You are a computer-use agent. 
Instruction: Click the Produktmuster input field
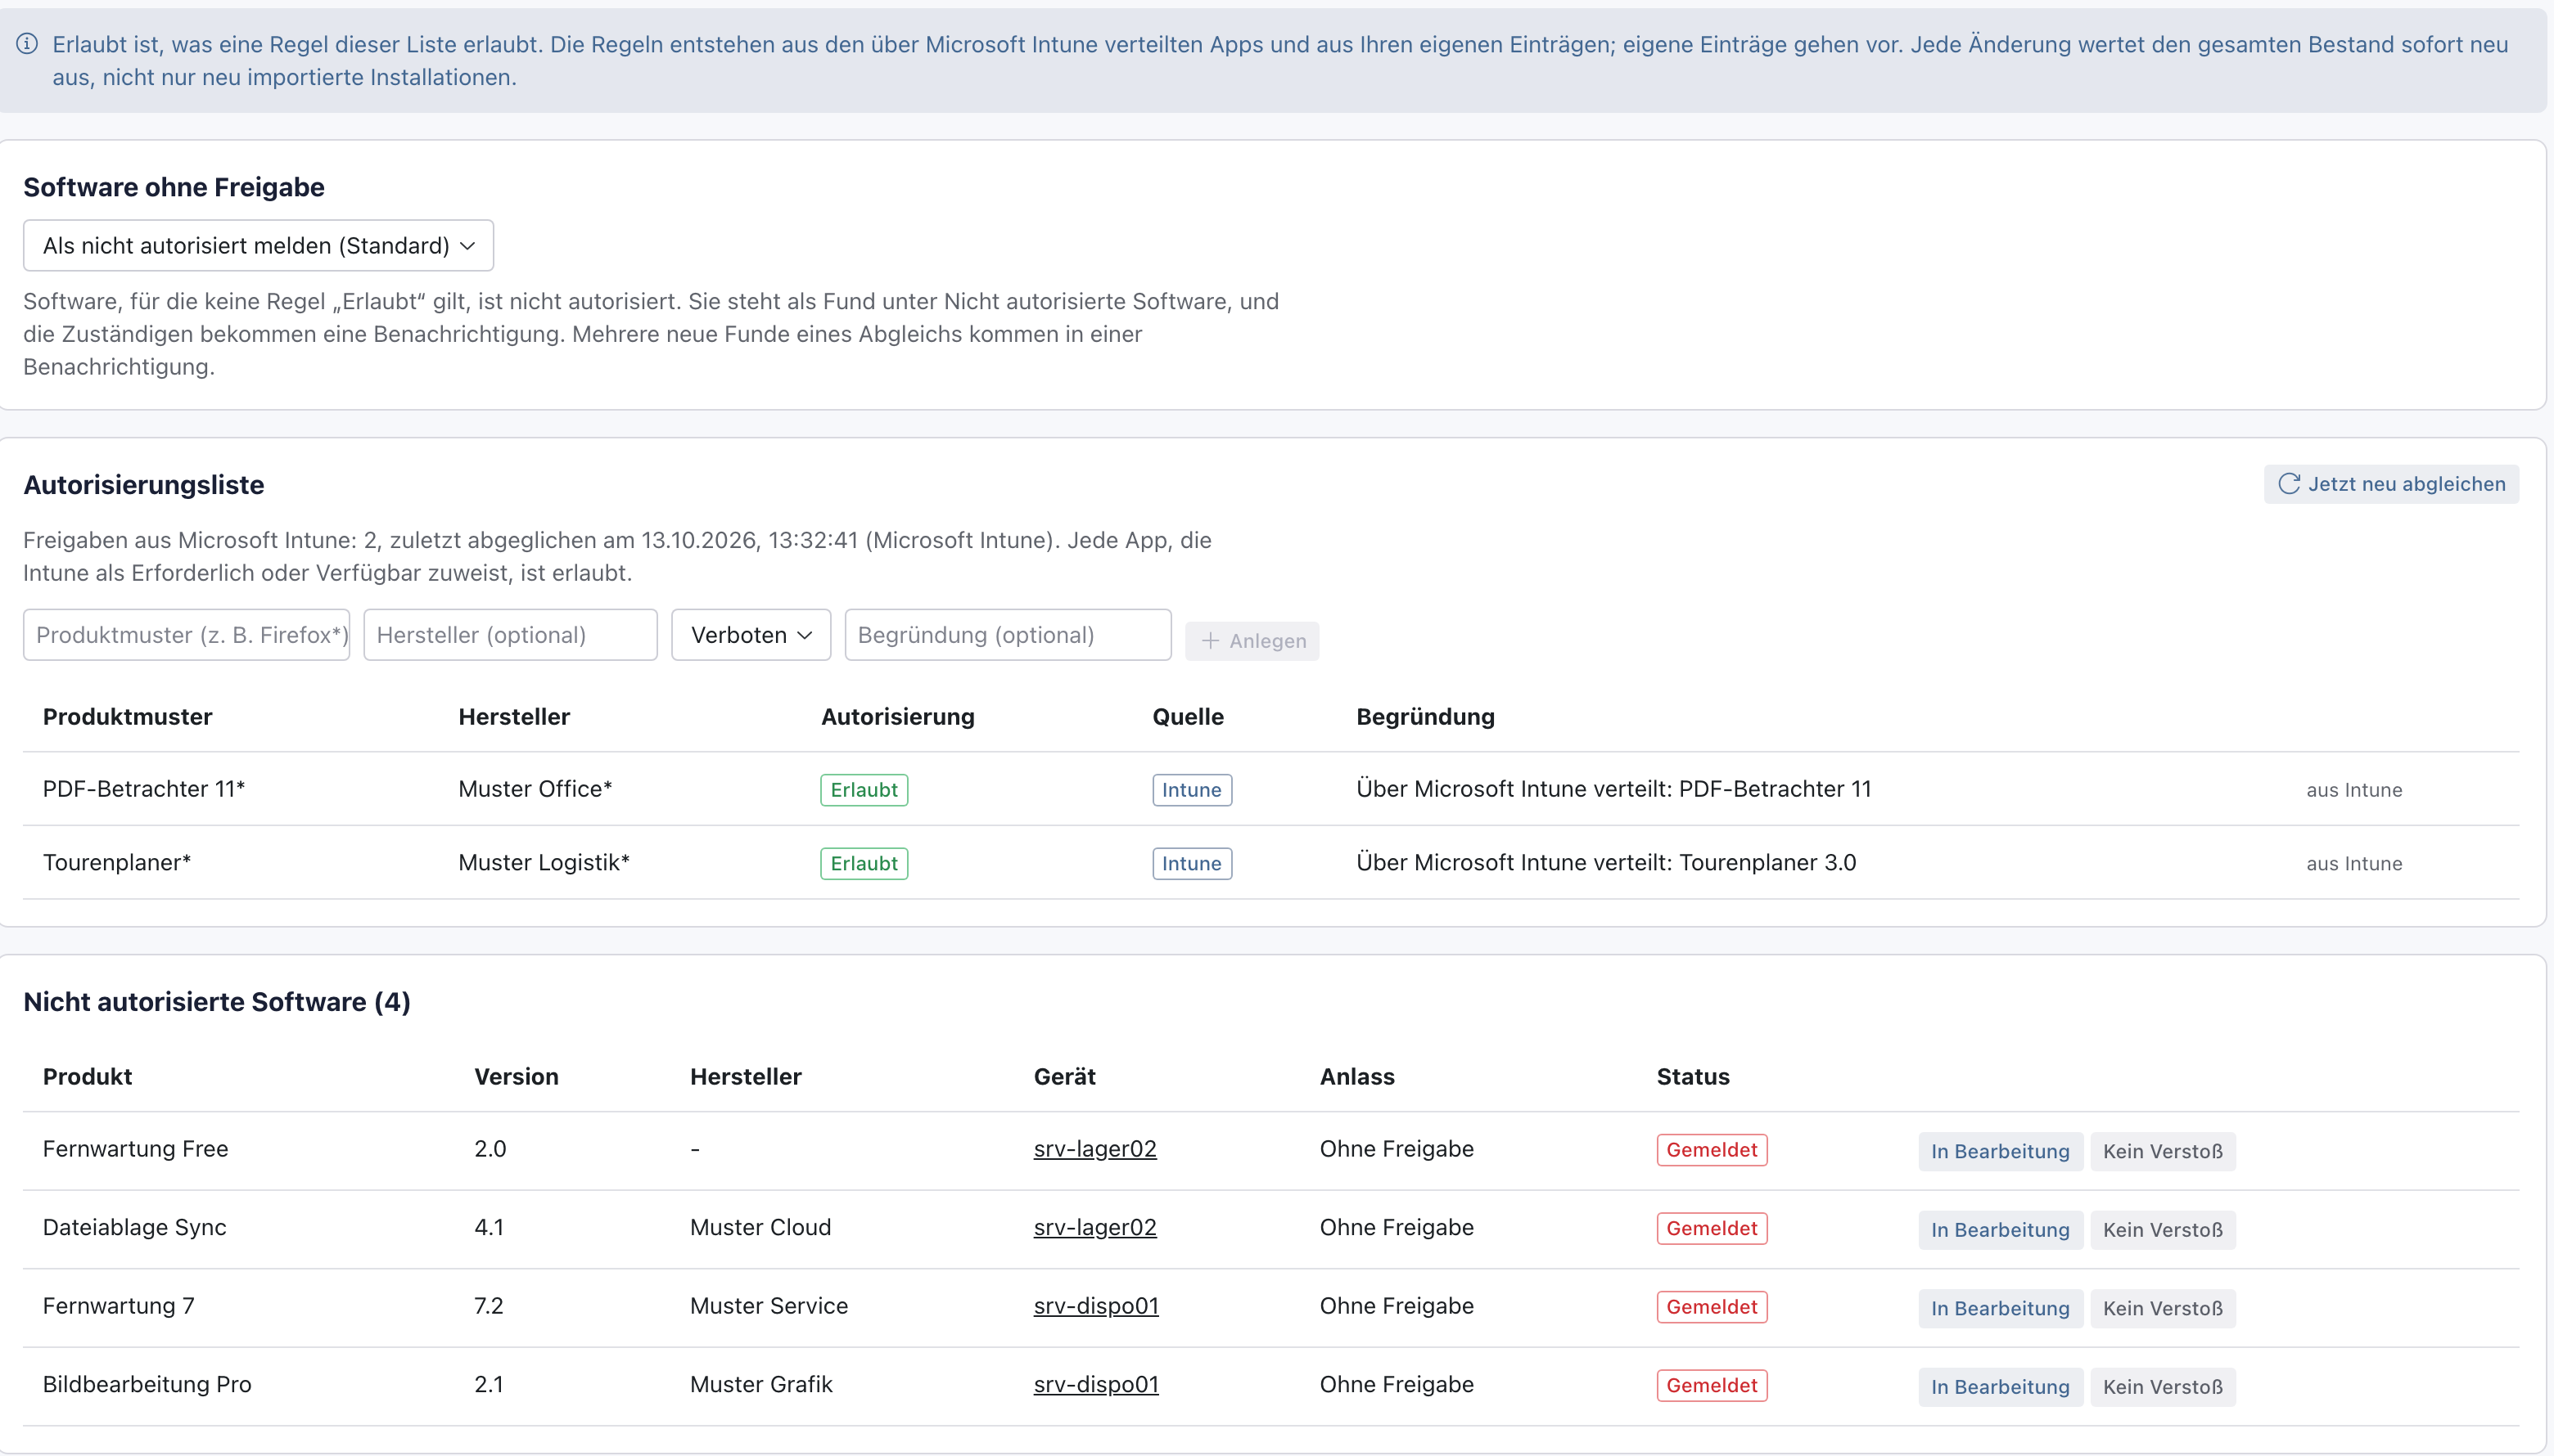point(186,635)
